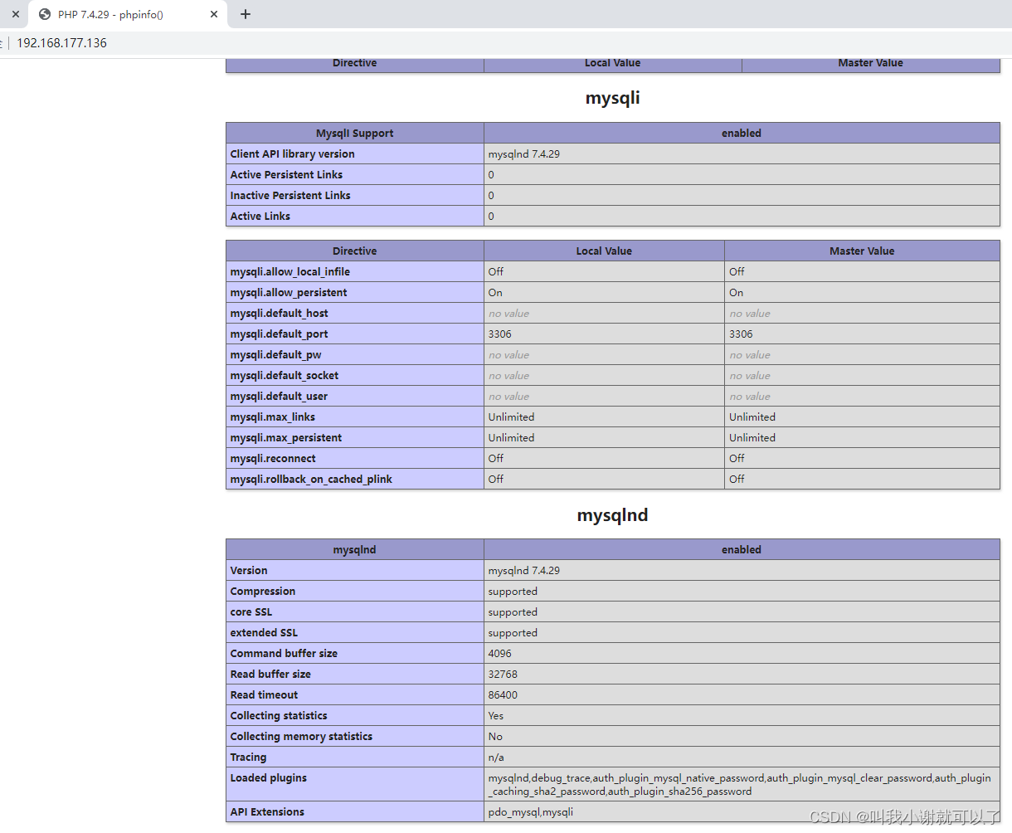1012x833 pixels.
Task: Click Loaded plugins row label
Action: click(x=269, y=778)
